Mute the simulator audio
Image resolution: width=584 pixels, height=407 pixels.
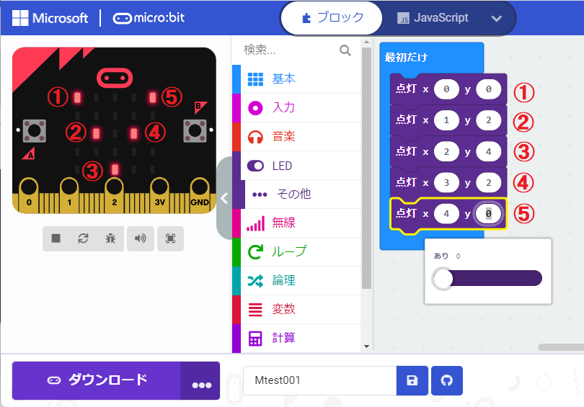point(140,238)
